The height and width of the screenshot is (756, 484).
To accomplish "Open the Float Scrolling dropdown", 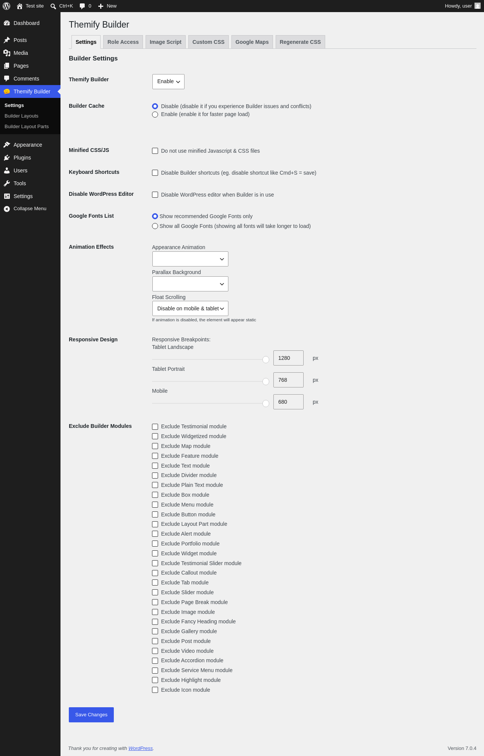I will (190, 308).
